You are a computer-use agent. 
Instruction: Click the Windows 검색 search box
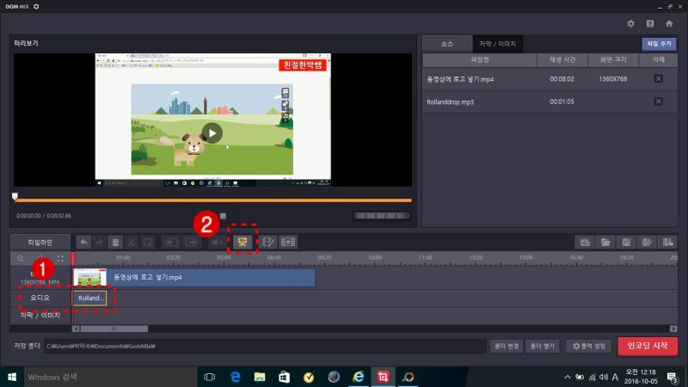point(110,377)
